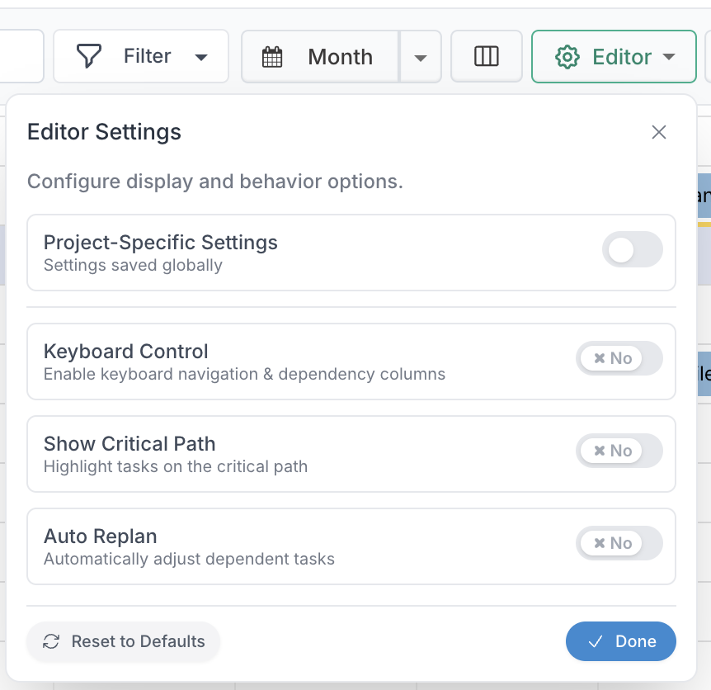Enable the Project-Specific Settings toggle
The height and width of the screenshot is (690, 711).
pyautogui.click(x=632, y=250)
